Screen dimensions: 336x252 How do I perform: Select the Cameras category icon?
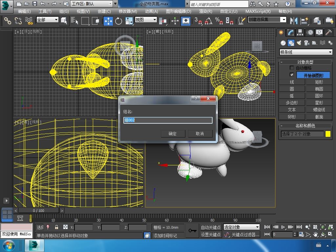(307, 43)
